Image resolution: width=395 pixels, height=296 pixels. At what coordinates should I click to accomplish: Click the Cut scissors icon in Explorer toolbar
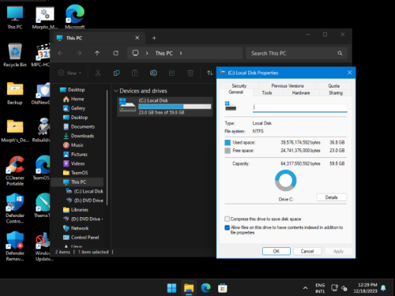click(x=98, y=73)
